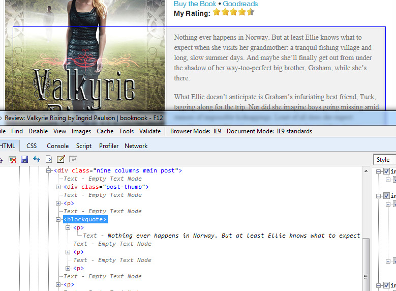Click the Save HTML floppy disk icon

[x=24, y=160]
